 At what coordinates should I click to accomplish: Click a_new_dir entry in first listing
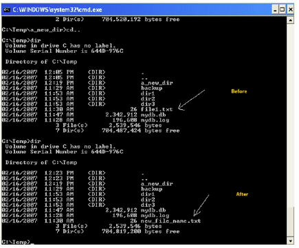[157, 83]
